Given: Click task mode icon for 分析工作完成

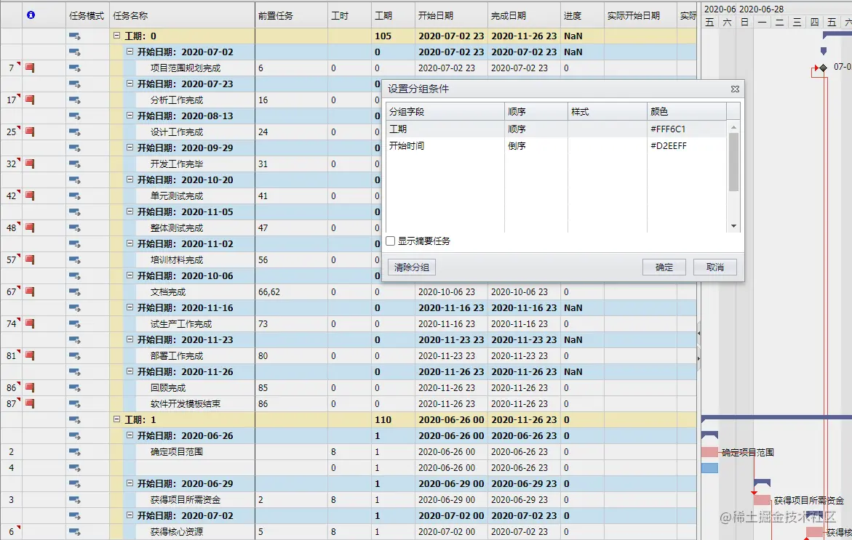Looking at the screenshot, I should [x=74, y=100].
